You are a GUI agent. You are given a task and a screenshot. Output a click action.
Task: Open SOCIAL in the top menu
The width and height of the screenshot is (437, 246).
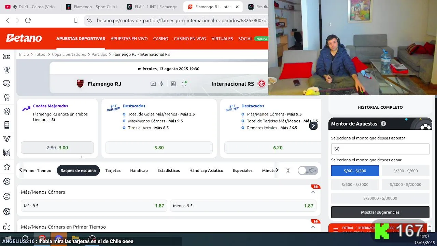245,39
